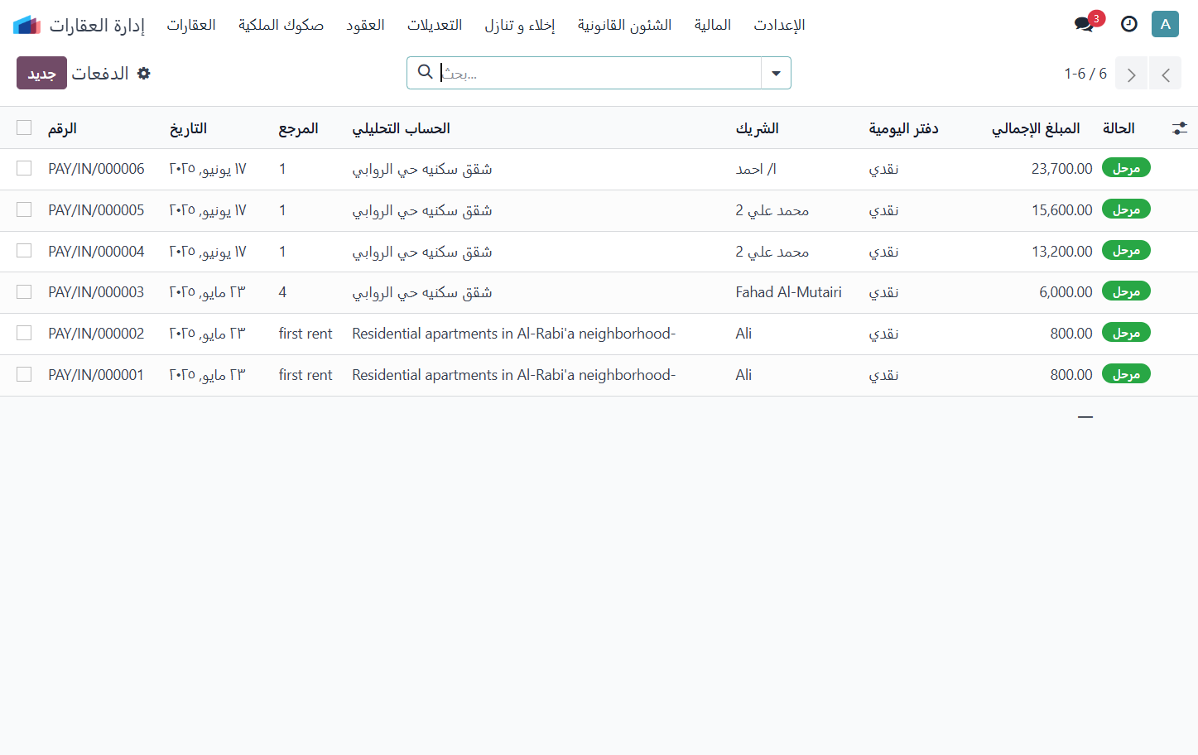Check the row PAY/IN/000004 checkbox
The image size is (1198, 755).
click(24, 251)
